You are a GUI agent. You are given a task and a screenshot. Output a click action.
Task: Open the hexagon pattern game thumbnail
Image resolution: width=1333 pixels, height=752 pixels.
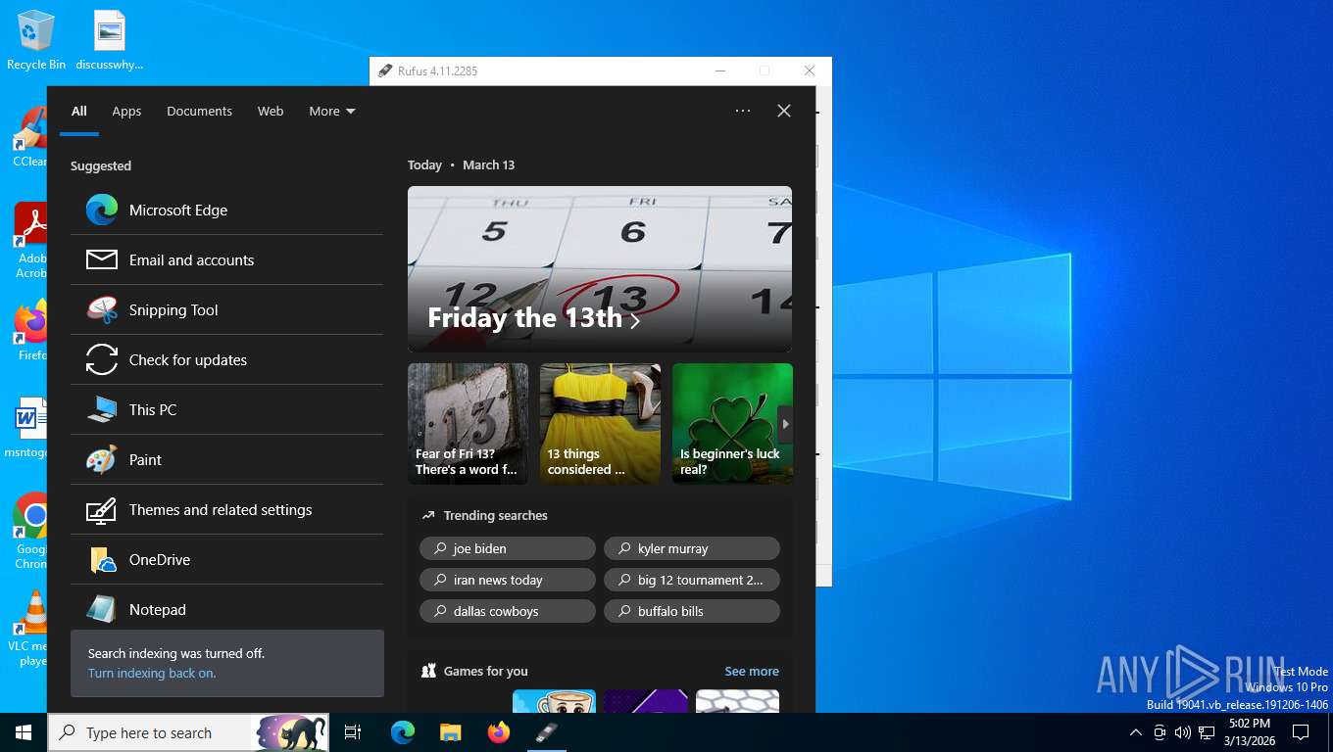[x=737, y=701]
